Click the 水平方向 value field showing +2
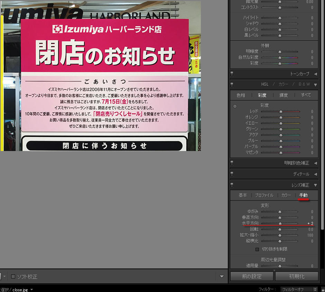 tap(310, 224)
